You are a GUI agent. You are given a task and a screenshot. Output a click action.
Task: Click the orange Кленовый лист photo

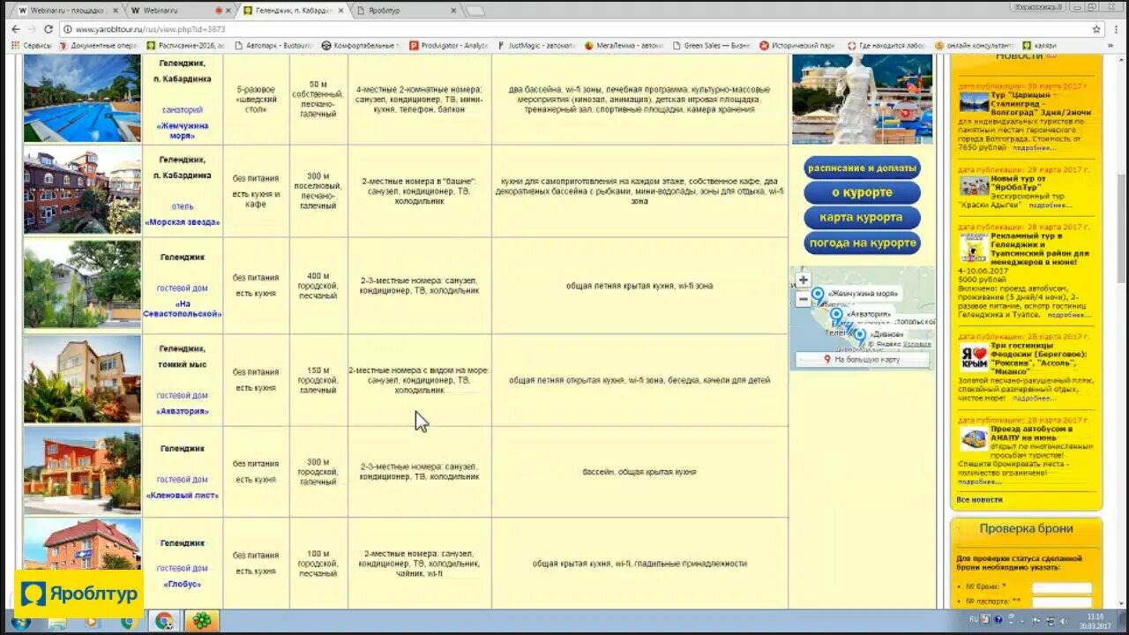(x=82, y=471)
